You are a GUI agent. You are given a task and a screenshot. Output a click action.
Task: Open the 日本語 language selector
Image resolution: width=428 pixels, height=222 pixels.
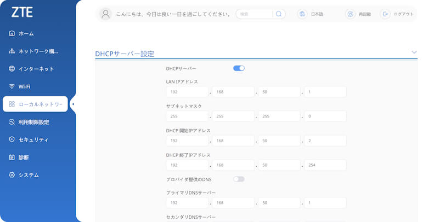(x=317, y=14)
